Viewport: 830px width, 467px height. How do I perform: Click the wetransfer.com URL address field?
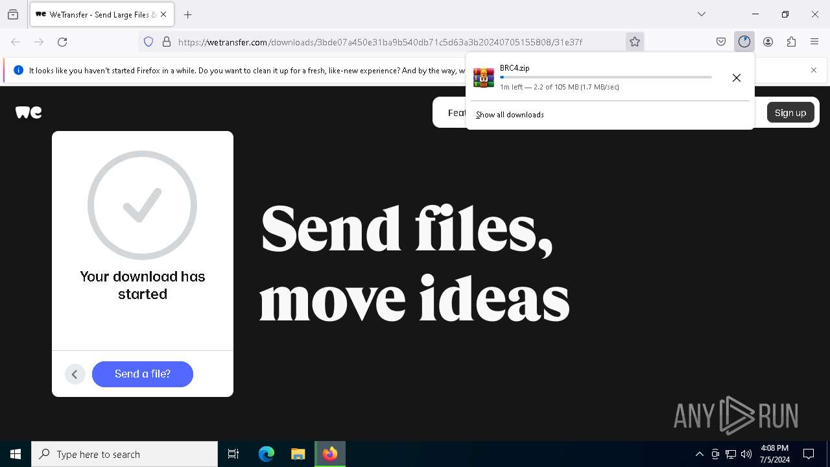coord(380,42)
